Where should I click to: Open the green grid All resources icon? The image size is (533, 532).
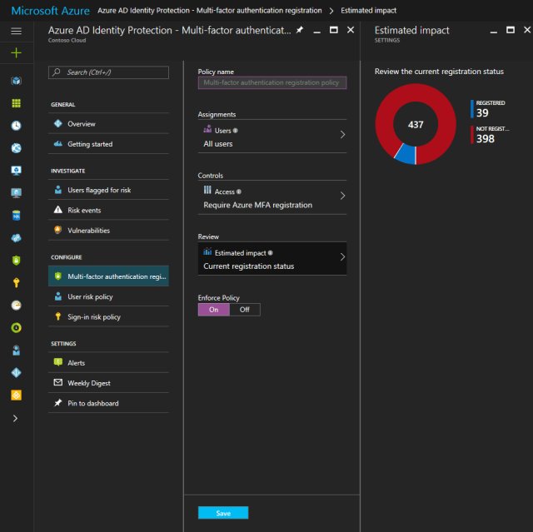click(16, 103)
